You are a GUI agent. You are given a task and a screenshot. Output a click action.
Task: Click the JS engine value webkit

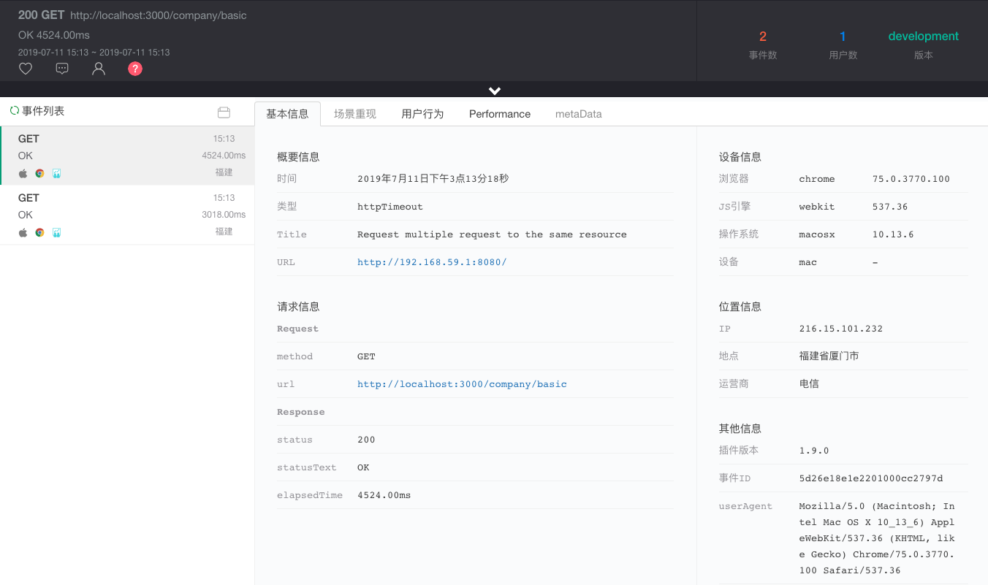point(817,207)
